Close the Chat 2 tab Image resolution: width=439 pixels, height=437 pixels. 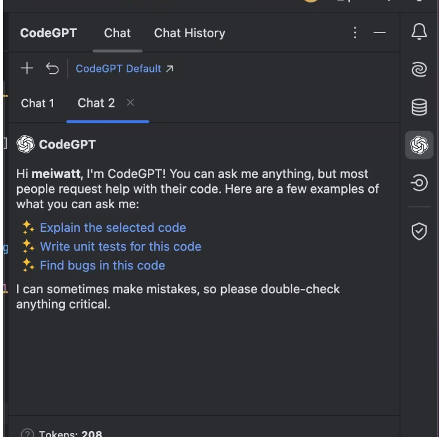click(x=130, y=103)
